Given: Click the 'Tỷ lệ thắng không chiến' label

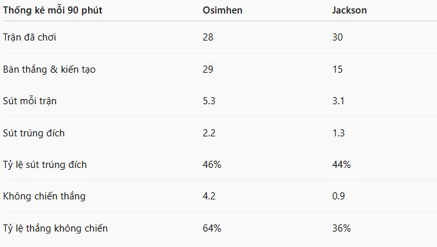Looking at the screenshot, I should point(55,228).
